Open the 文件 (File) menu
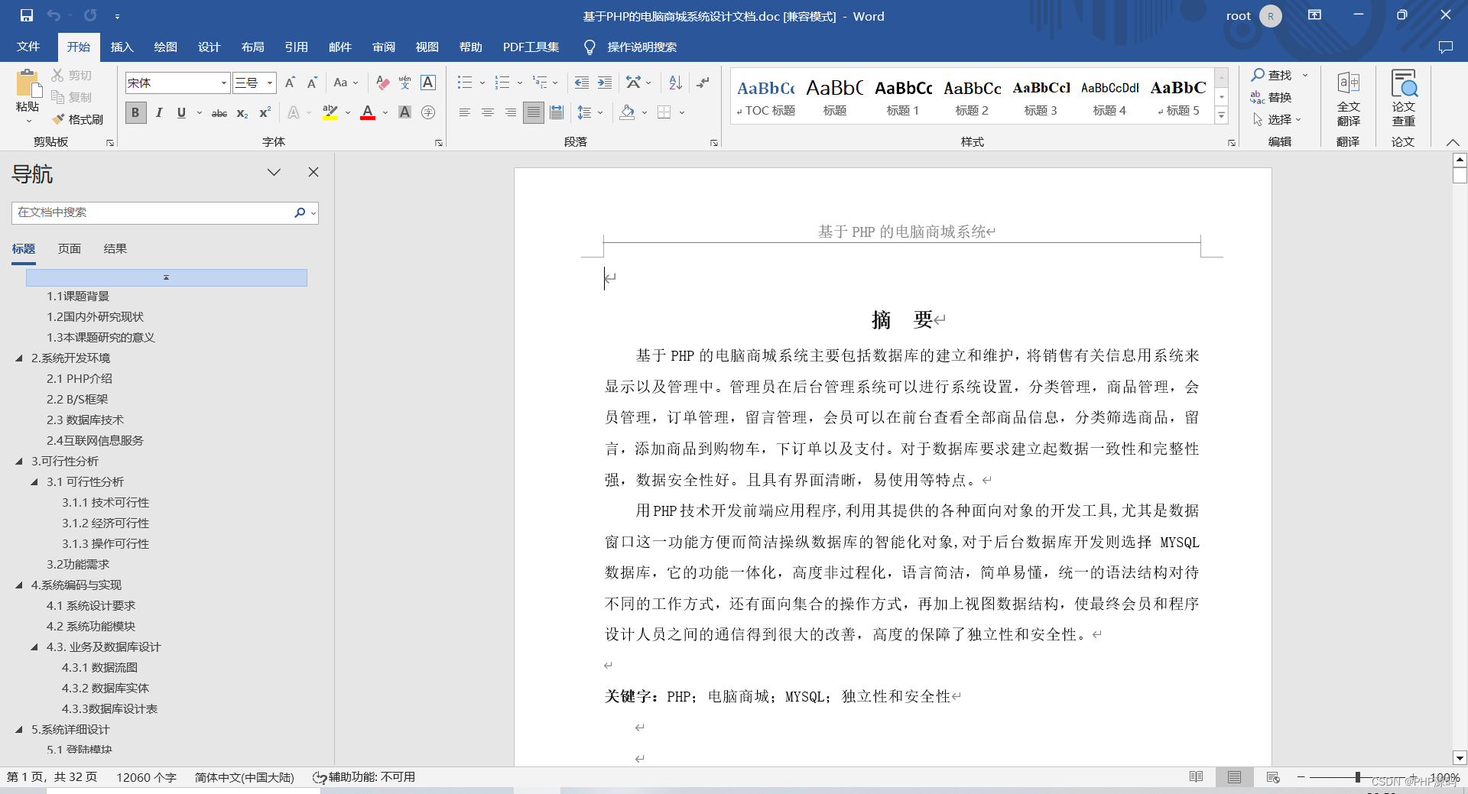This screenshot has width=1468, height=794. [x=28, y=47]
